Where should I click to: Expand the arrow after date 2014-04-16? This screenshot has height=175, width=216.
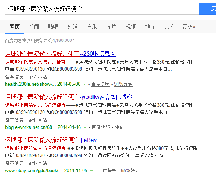85,127
